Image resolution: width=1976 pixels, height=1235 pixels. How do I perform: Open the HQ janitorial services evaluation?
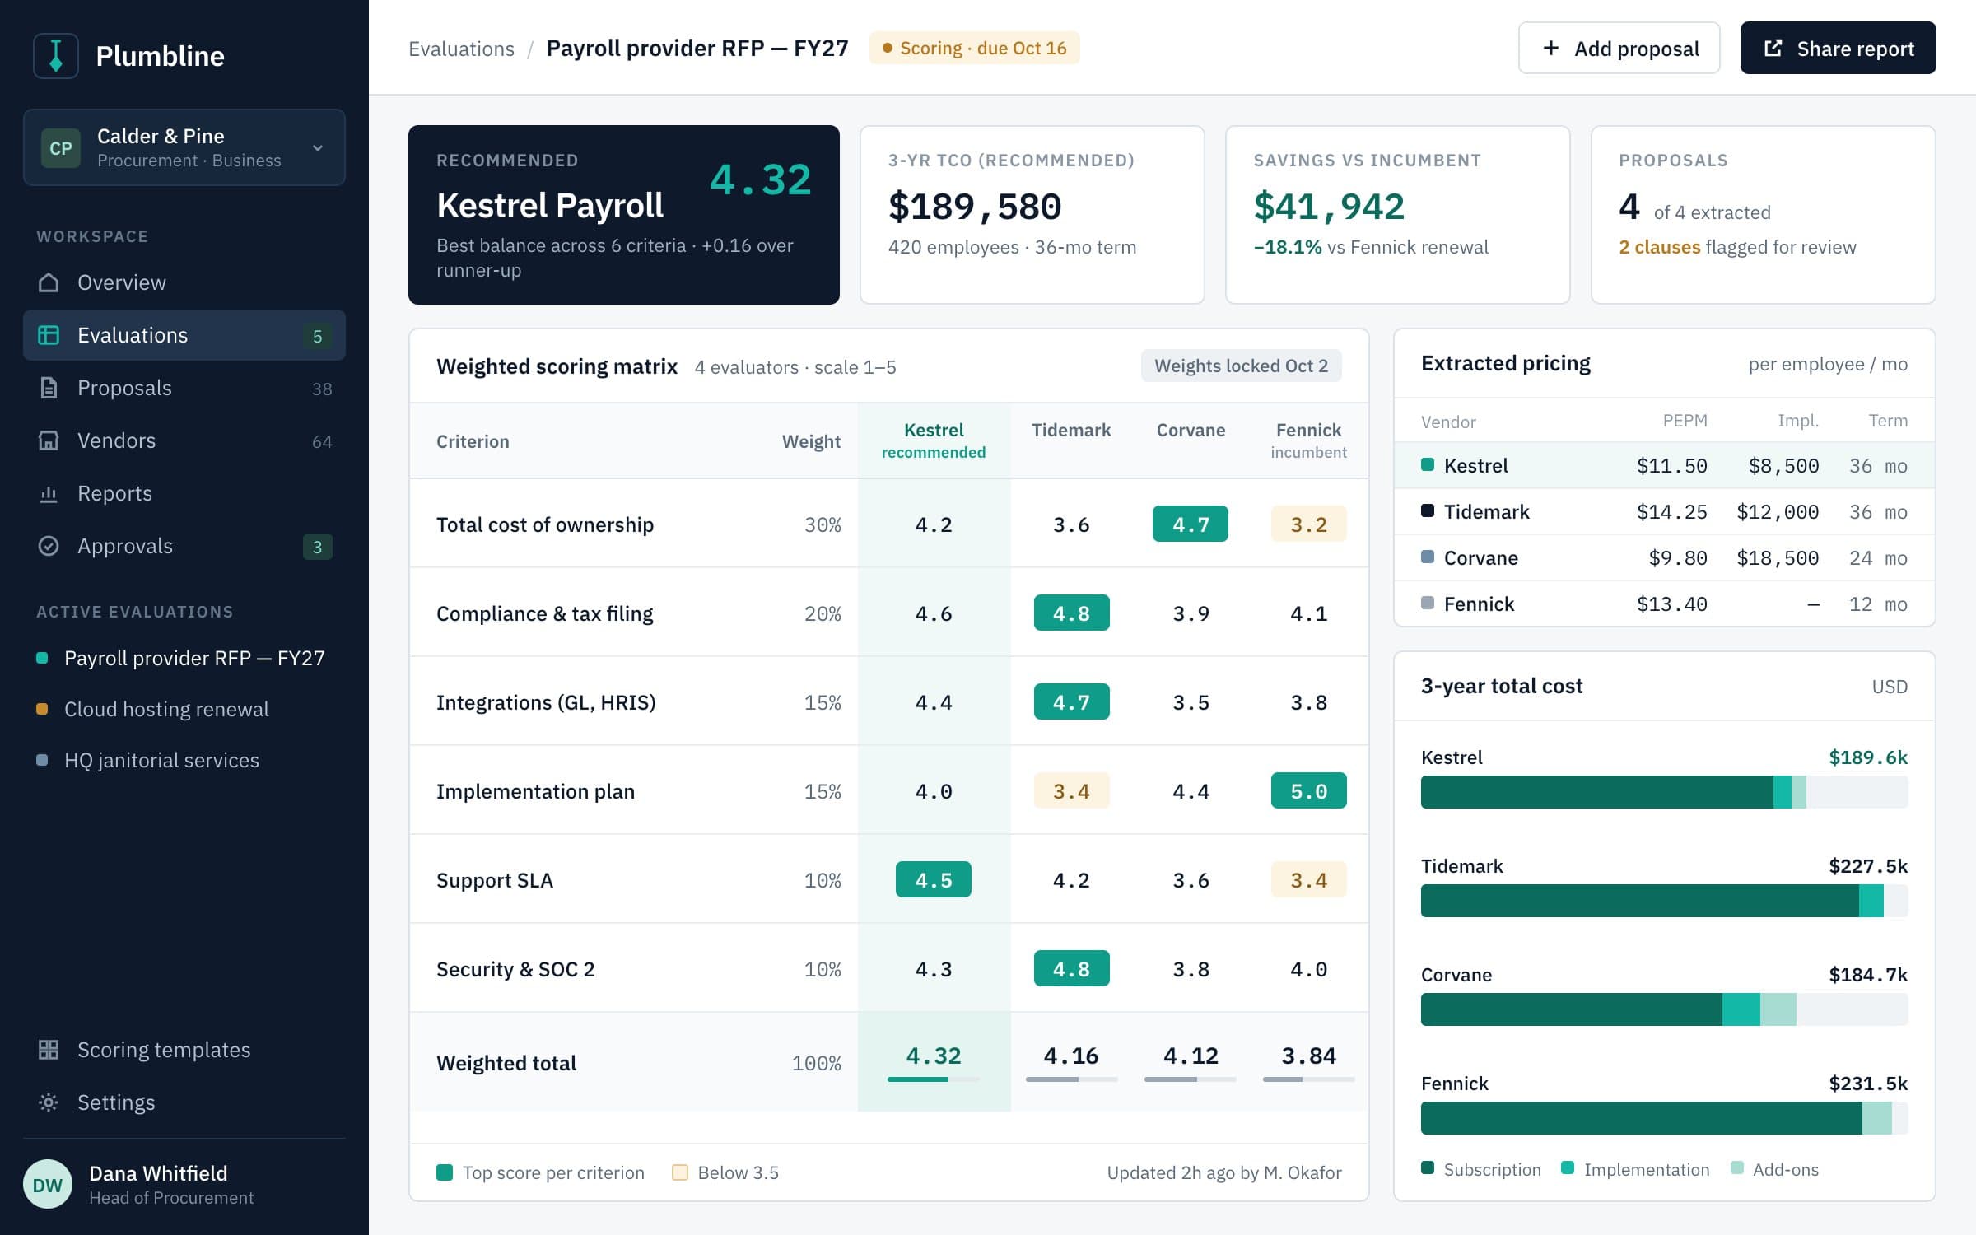click(x=184, y=760)
